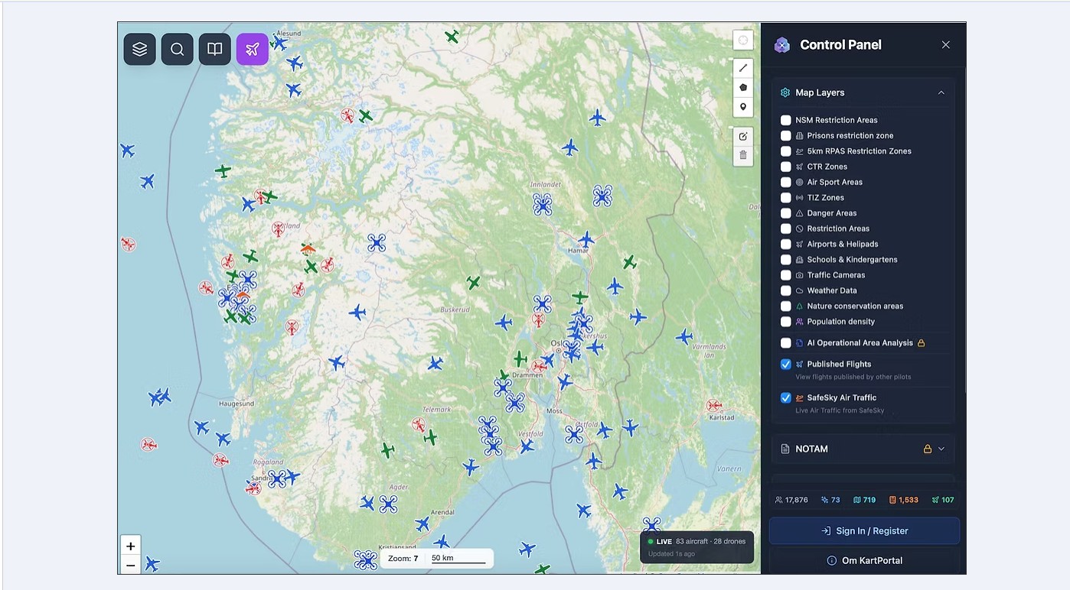Image resolution: width=1070 pixels, height=590 pixels.
Task: Enable Prisons restriction zone layer
Action: pyautogui.click(x=786, y=135)
